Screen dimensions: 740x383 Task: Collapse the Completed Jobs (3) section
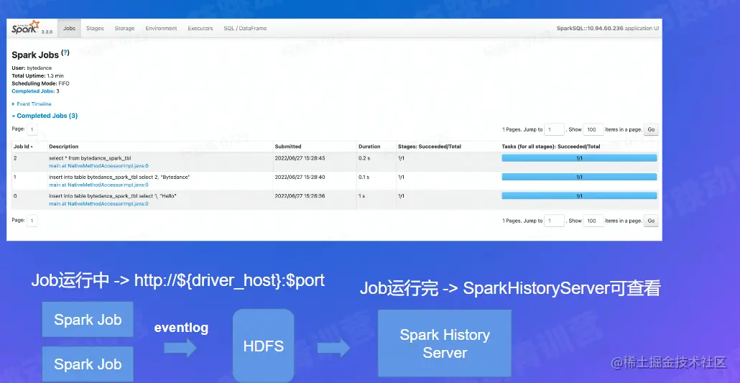coord(45,116)
